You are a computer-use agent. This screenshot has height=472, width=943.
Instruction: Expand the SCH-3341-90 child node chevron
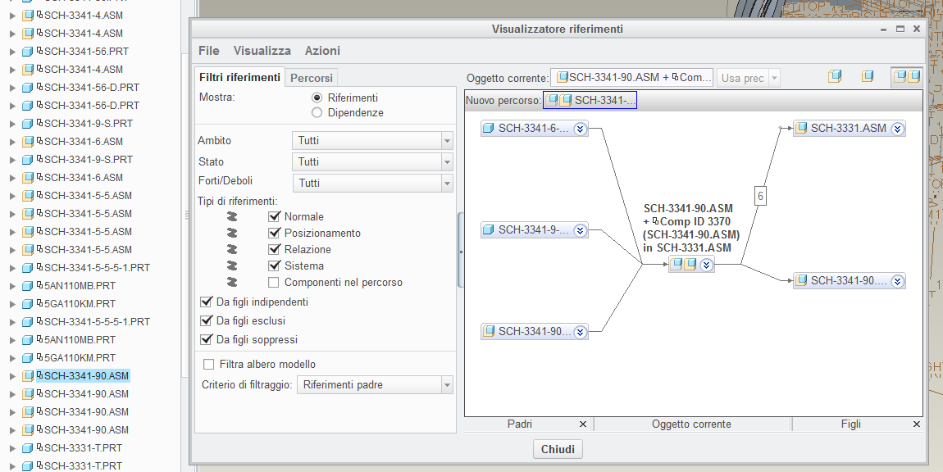tap(897, 281)
